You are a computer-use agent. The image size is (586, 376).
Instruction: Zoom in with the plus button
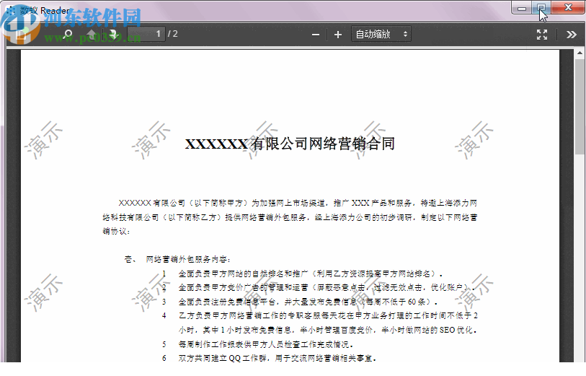[x=338, y=35]
